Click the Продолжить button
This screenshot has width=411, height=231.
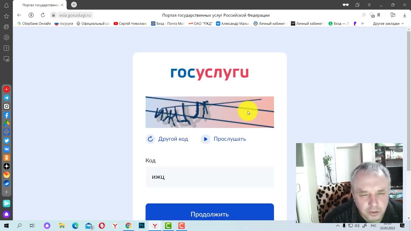[210, 212]
